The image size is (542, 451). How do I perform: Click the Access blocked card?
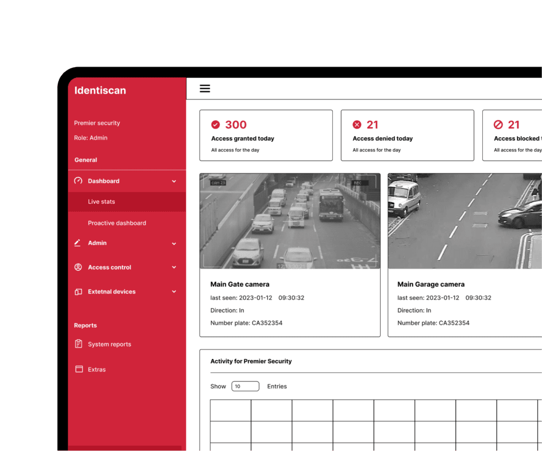pos(512,136)
